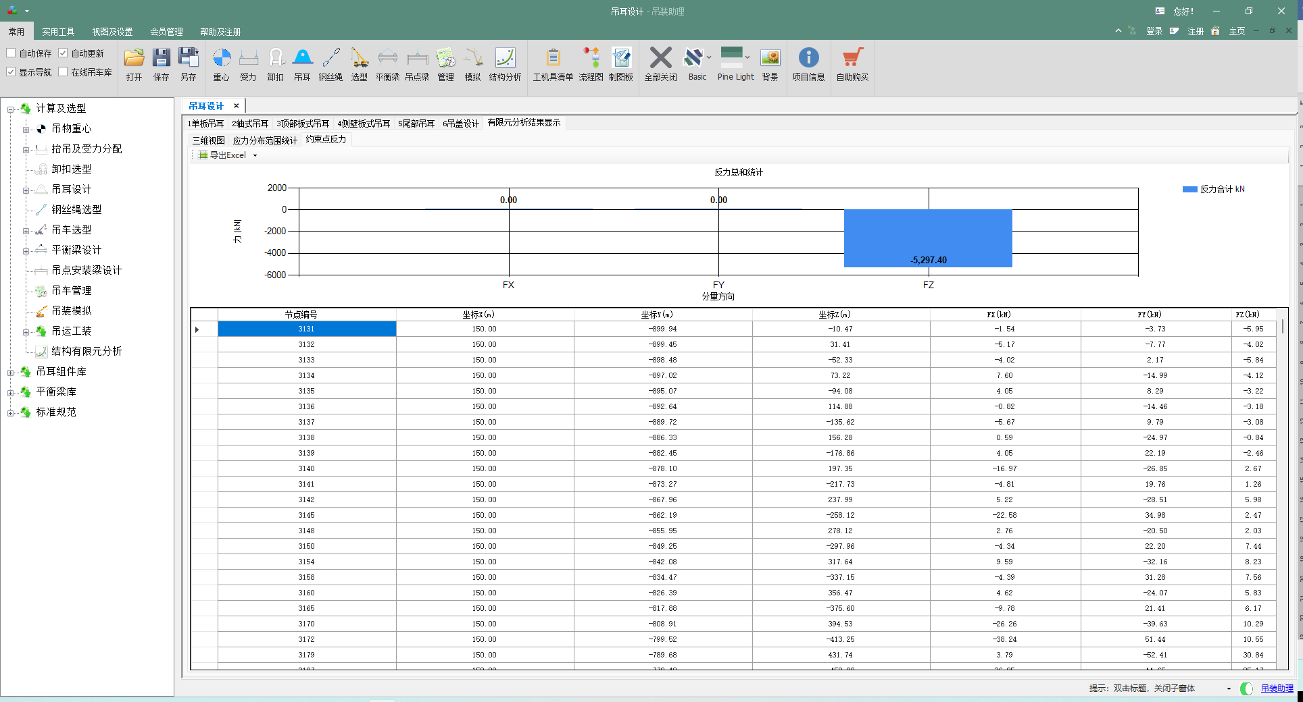Viewport: 1303px width, 702px height.
Task: Open the 受力 force distribution tool
Action: 249,65
